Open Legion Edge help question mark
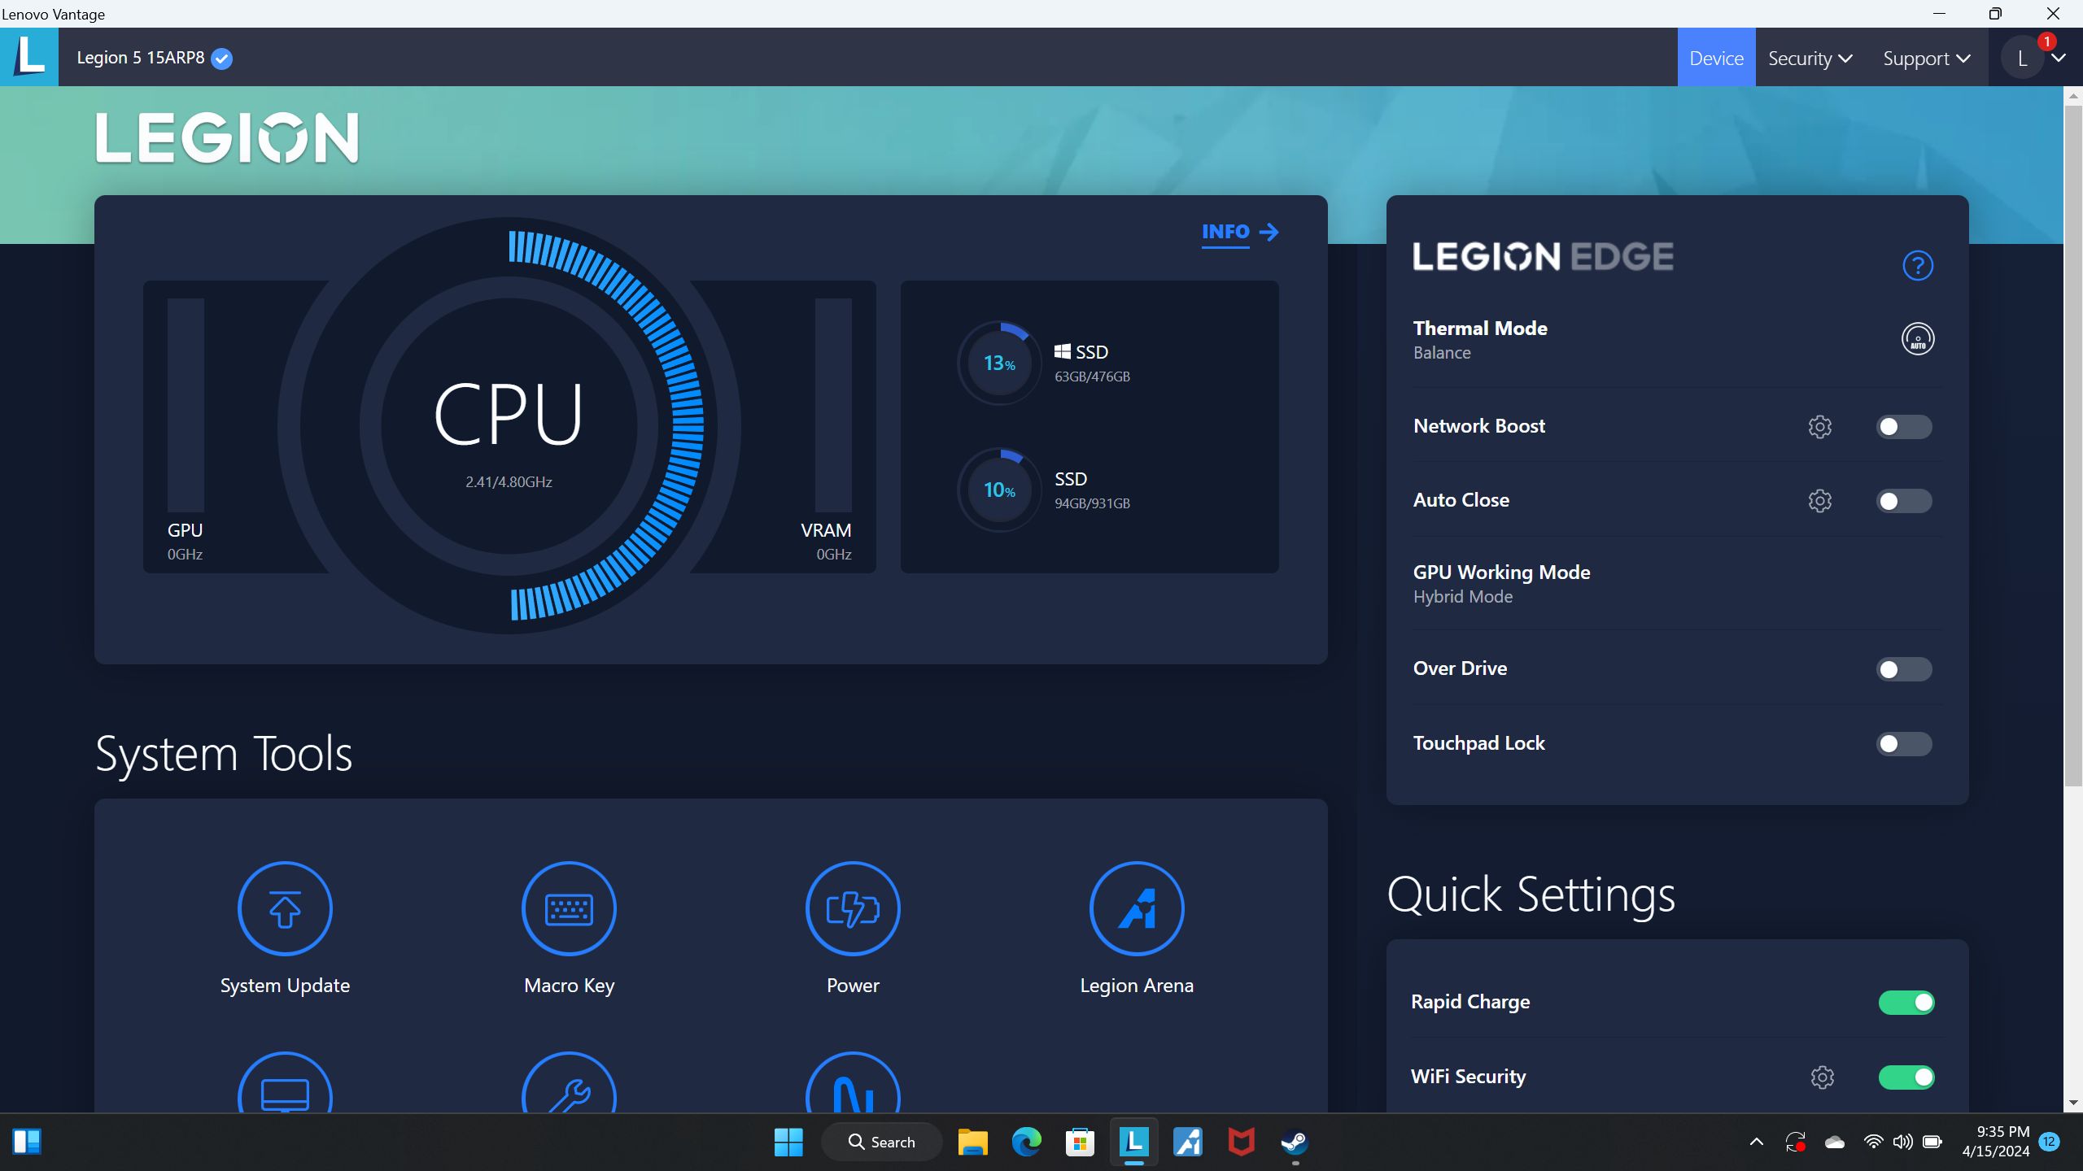The image size is (2083, 1171). tap(1917, 266)
